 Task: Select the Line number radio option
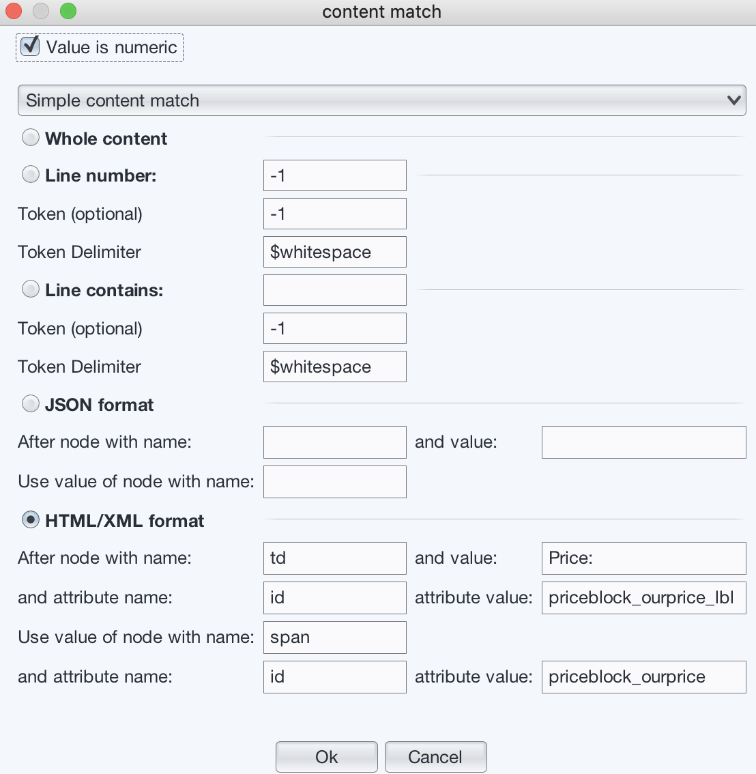(x=31, y=175)
